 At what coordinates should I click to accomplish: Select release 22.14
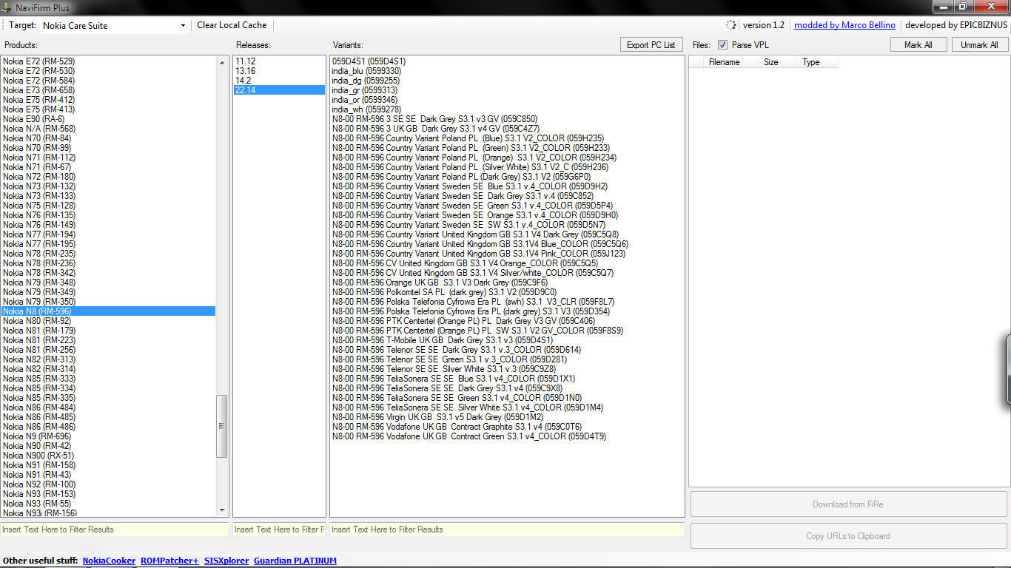pos(279,90)
